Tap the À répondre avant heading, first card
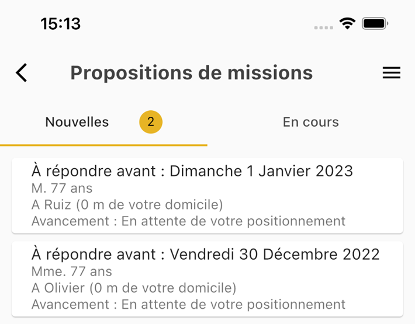The height and width of the screenshot is (324, 415). (192, 170)
